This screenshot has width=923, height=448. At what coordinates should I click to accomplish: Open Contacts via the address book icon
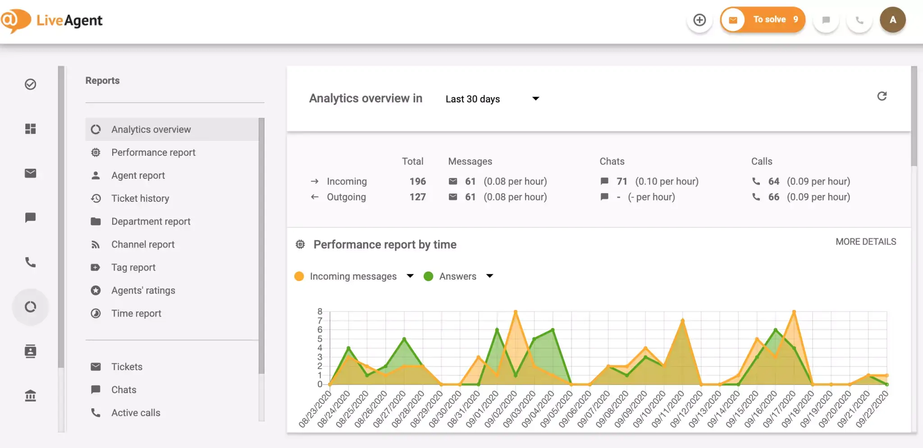pyautogui.click(x=30, y=352)
